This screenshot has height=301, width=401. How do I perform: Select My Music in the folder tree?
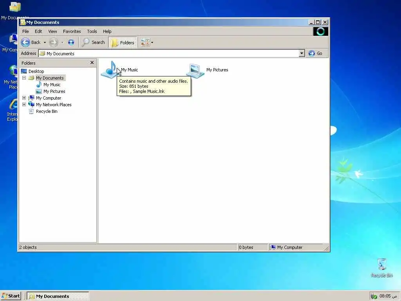point(52,85)
